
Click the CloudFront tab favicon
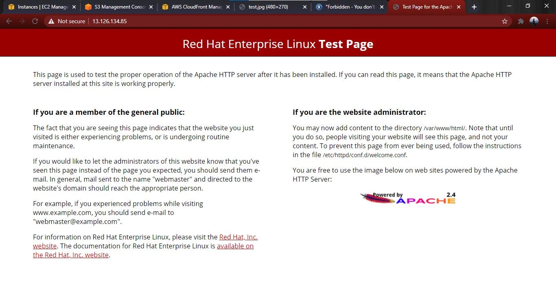click(x=165, y=7)
